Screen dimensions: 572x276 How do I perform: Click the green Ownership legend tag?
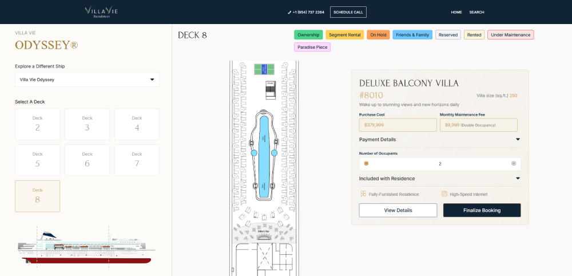[x=308, y=35]
